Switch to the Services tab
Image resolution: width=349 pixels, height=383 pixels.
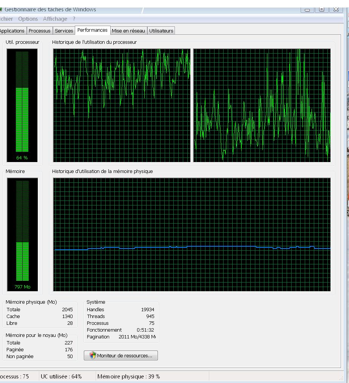click(x=64, y=31)
